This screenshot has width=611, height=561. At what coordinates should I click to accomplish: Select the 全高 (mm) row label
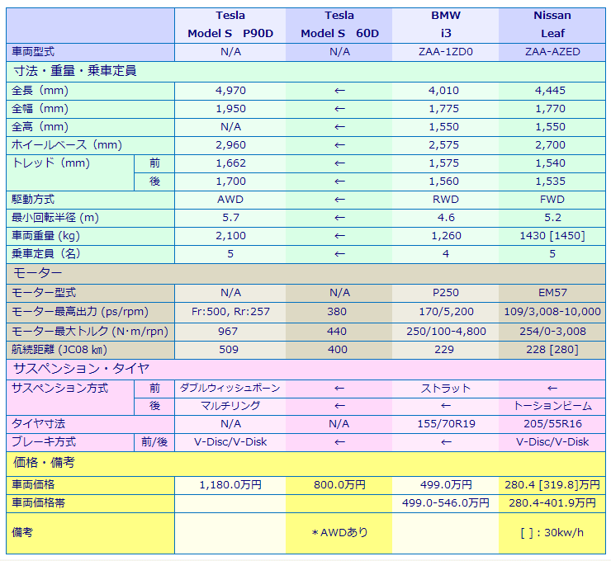[x=90, y=127]
